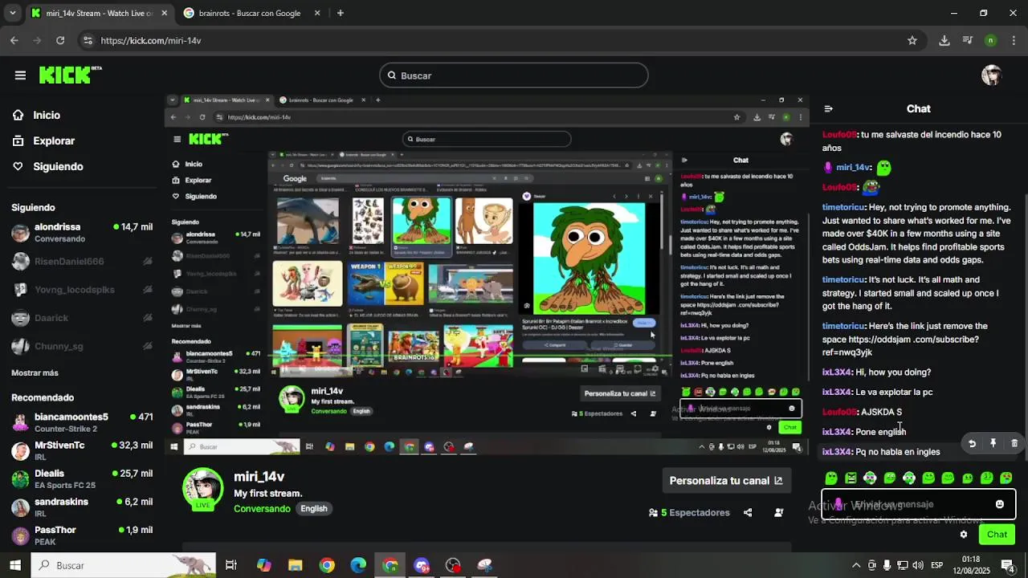Send message with green Chat button
The image size is (1028, 578).
(997, 535)
